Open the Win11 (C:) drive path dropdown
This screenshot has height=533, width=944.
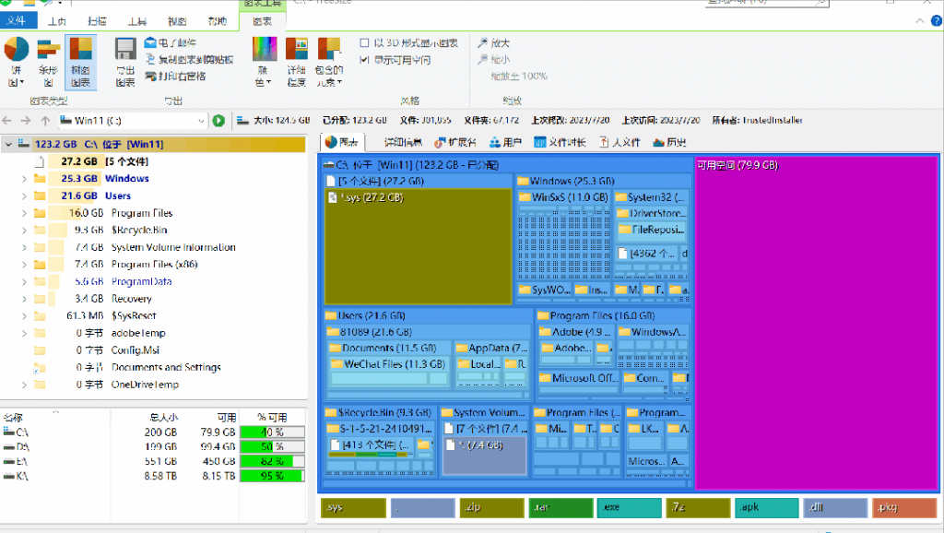click(x=201, y=120)
